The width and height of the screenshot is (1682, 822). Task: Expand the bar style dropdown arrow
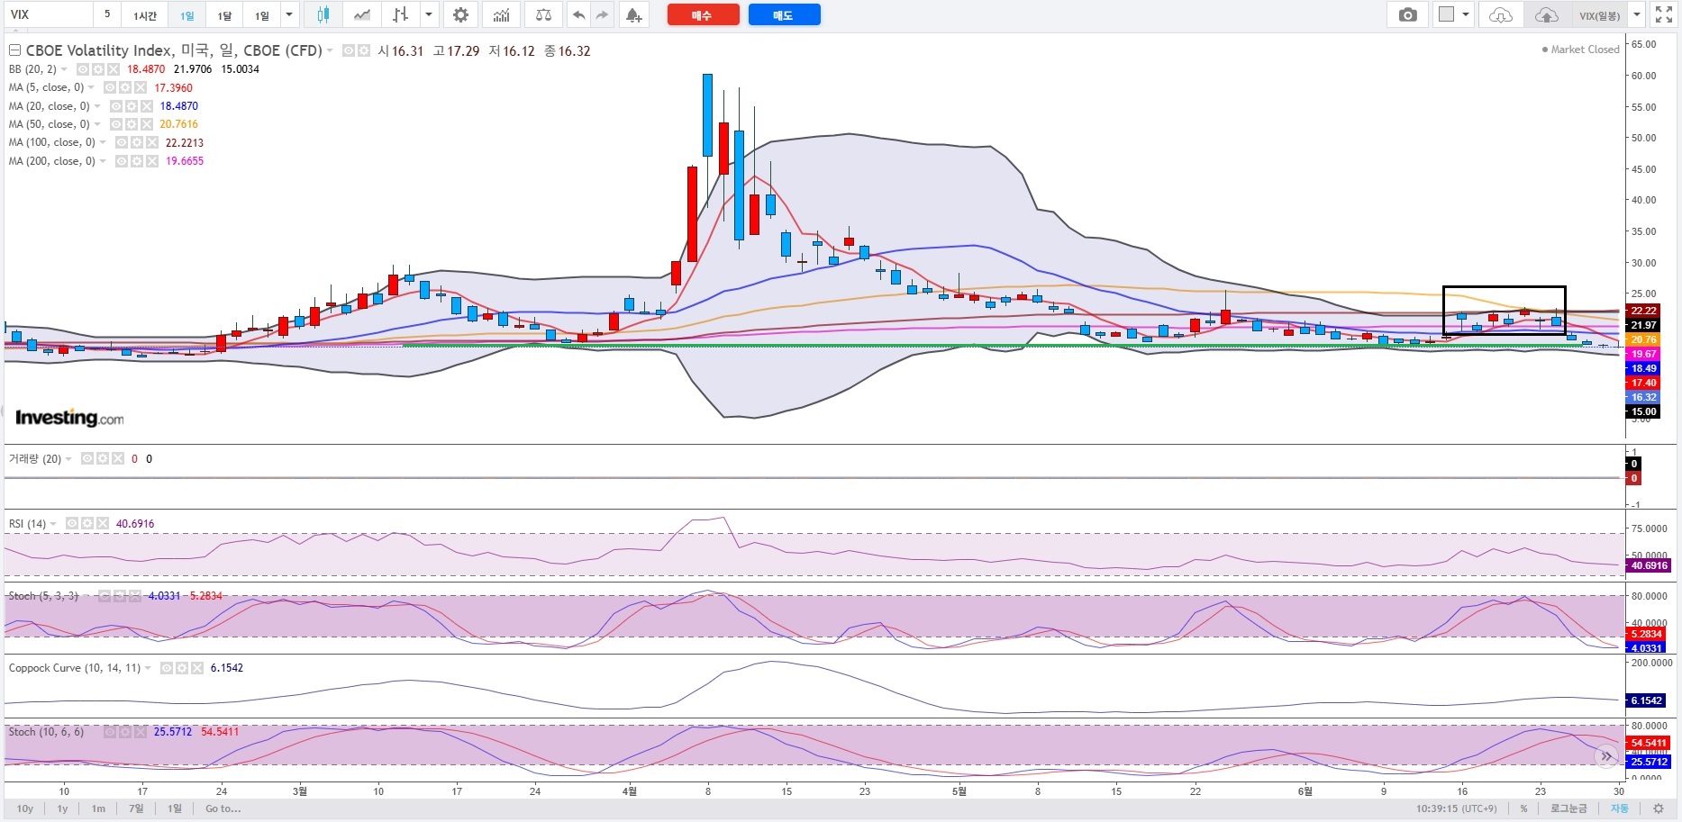tap(429, 15)
